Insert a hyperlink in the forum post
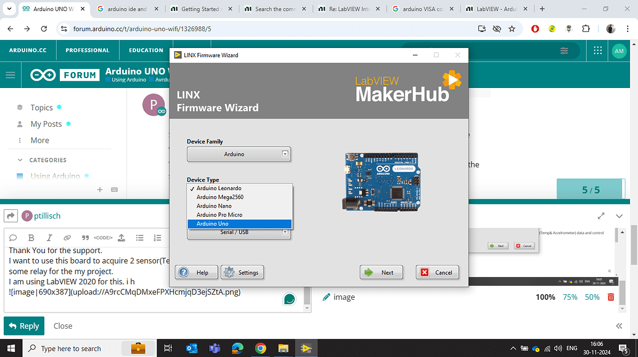Image resolution: width=638 pixels, height=357 pixels. (x=67, y=238)
